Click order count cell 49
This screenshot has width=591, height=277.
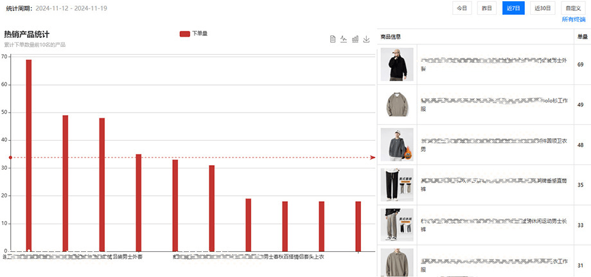coord(581,105)
